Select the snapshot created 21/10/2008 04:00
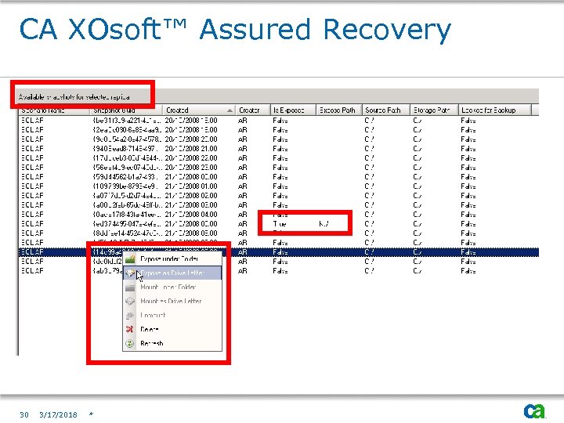The image size is (564, 423). [279, 215]
